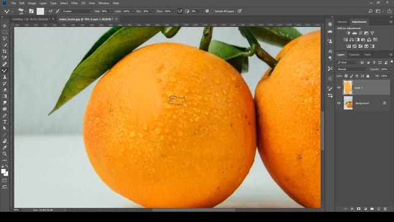The width and height of the screenshot is (394, 222).
Task: Open the Kind filter dropdown
Action: click(347, 62)
